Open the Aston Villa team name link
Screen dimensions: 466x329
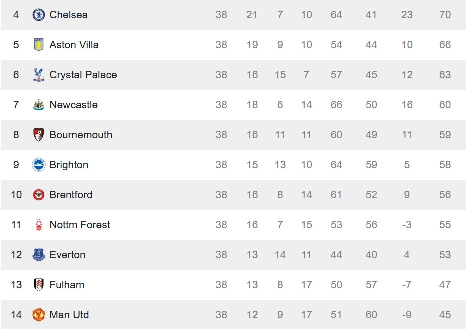coord(74,45)
